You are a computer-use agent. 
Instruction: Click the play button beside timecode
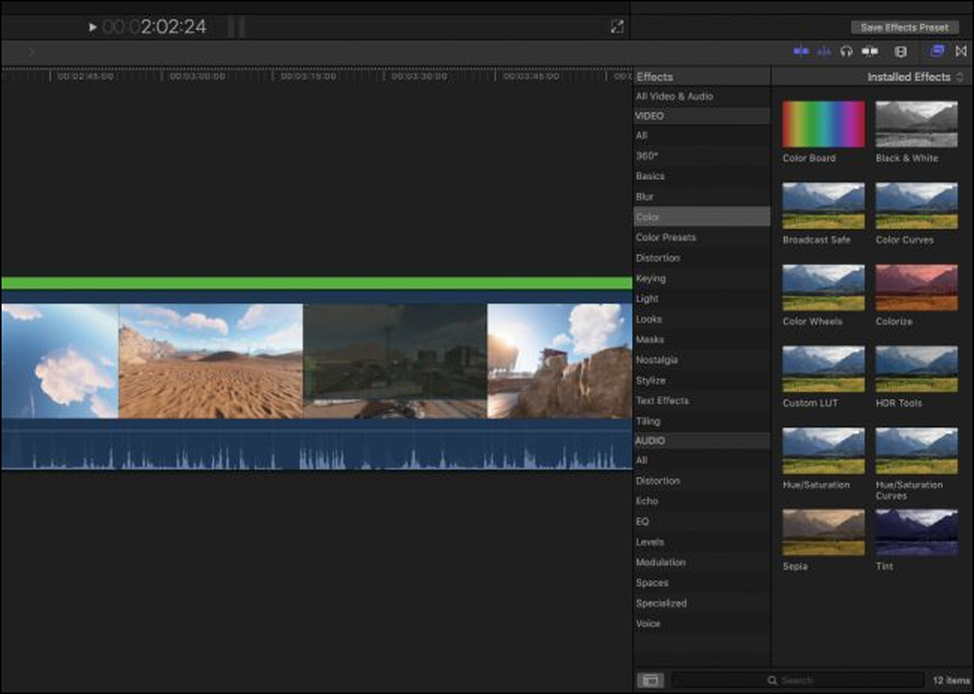tap(92, 26)
